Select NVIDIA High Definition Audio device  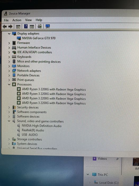coord(42,126)
